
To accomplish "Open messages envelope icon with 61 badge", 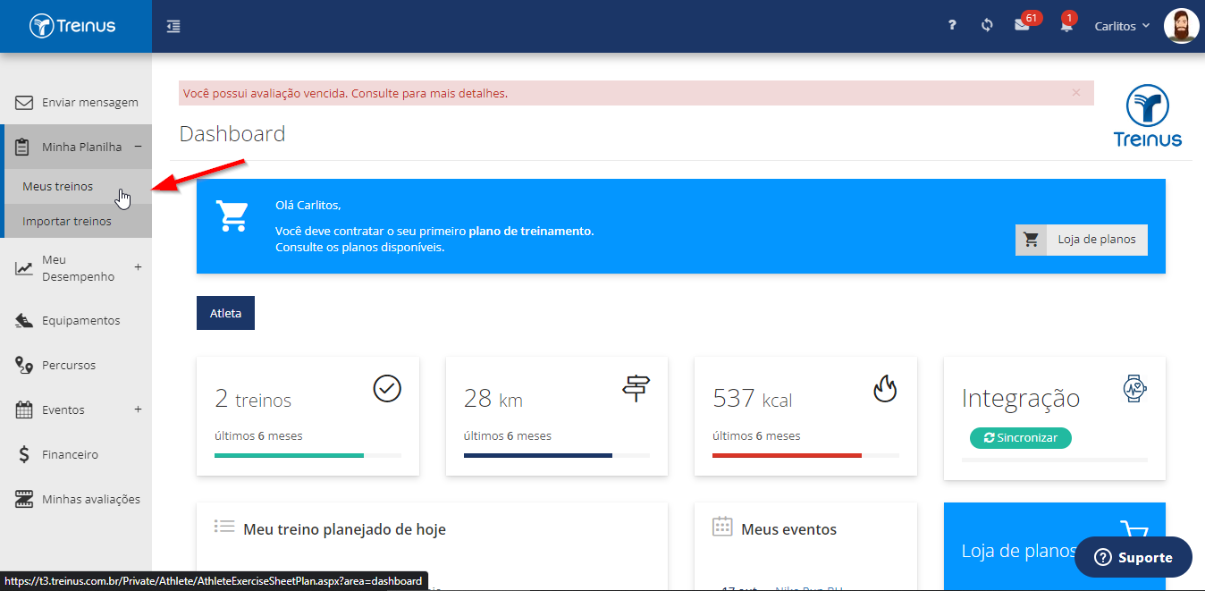I will click(x=1022, y=26).
